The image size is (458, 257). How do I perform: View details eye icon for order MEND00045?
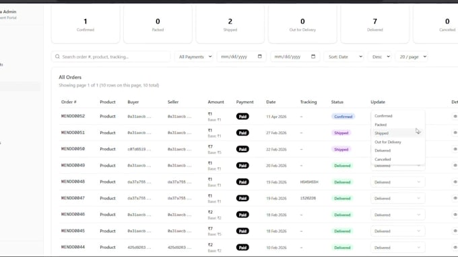pyautogui.click(x=455, y=231)
